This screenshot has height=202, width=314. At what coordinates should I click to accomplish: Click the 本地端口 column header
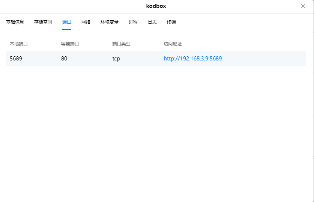click(19, 44)
